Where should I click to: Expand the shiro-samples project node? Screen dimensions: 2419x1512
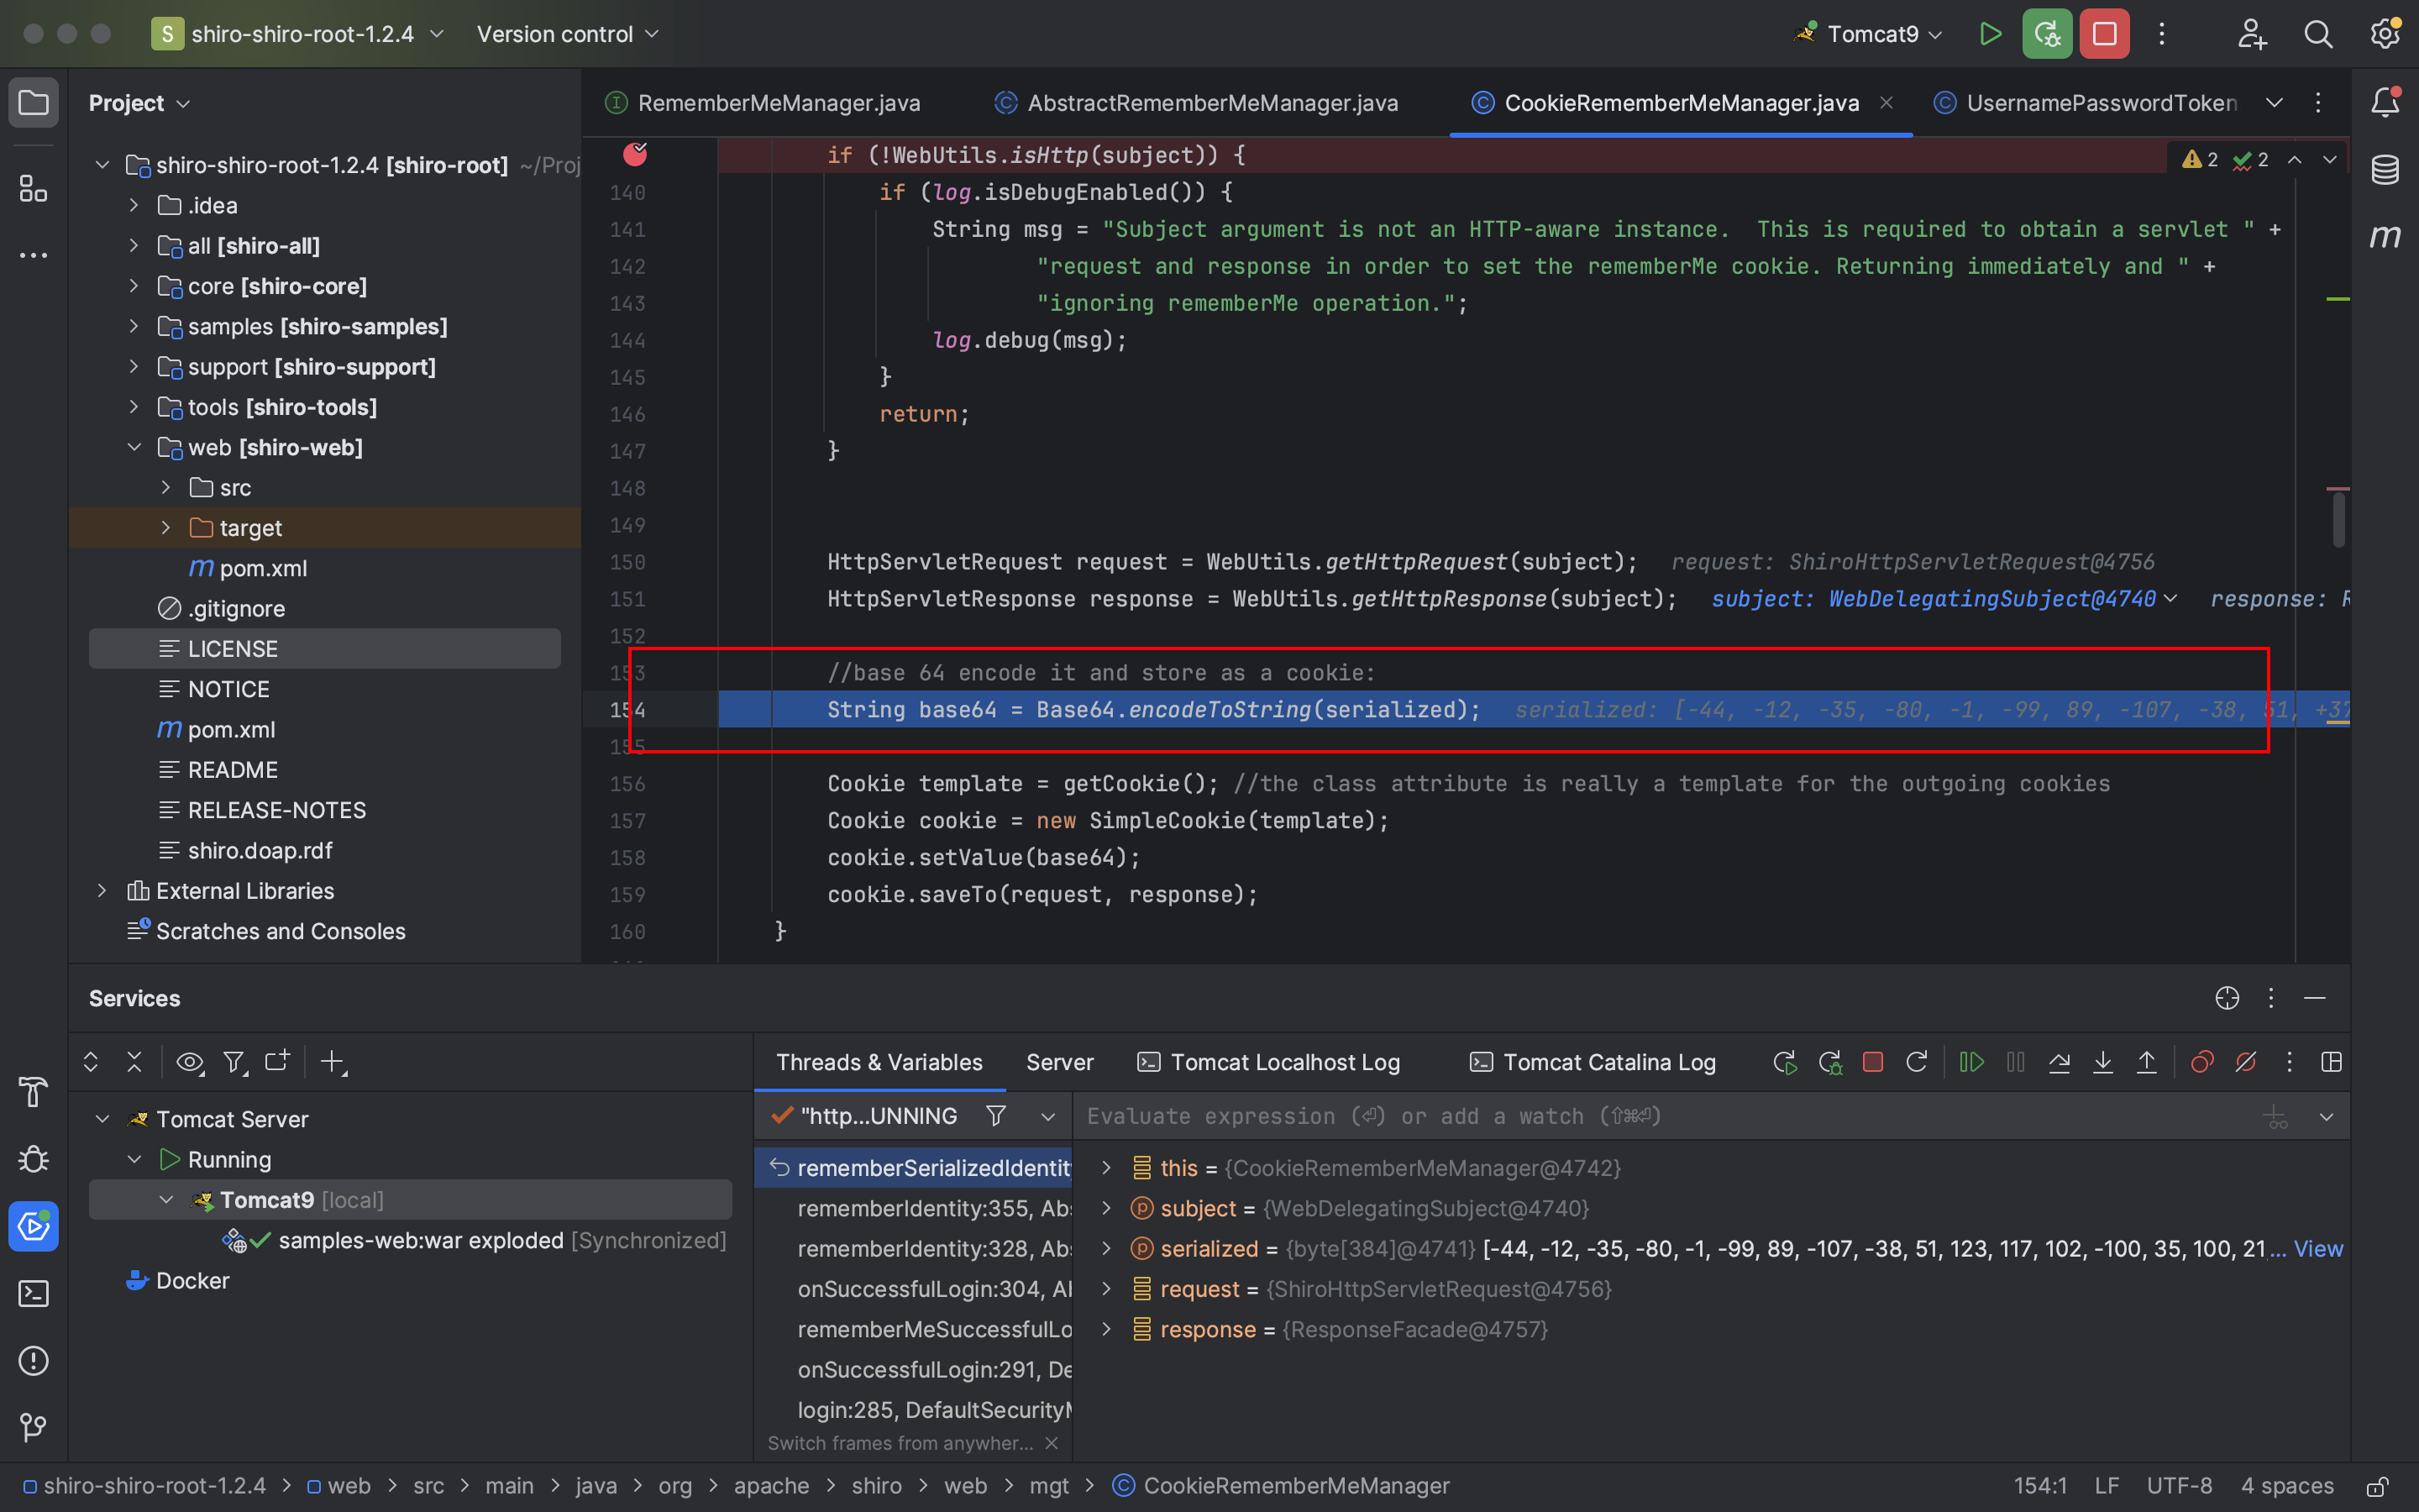134,326
